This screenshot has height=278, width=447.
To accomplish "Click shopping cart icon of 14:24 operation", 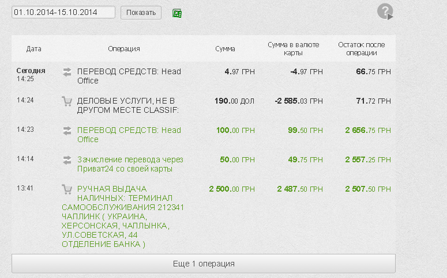I will click(67, 101).
